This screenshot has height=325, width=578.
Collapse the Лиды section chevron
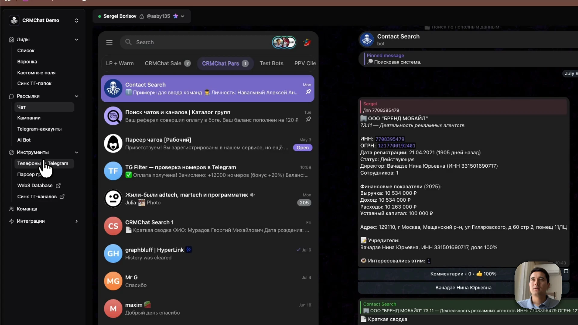coord(76,40)
